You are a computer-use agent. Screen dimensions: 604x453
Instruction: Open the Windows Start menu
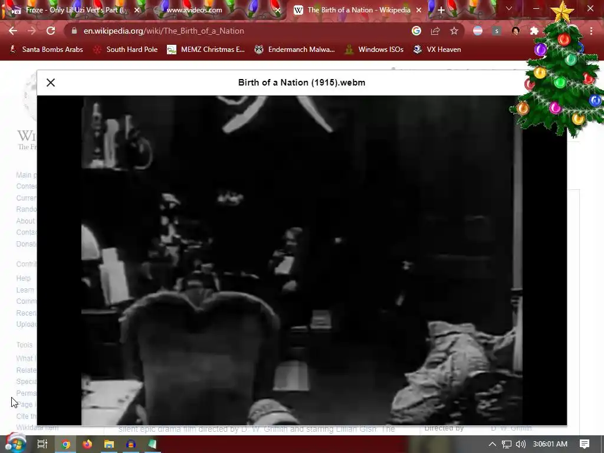click(x=15, y=444)
